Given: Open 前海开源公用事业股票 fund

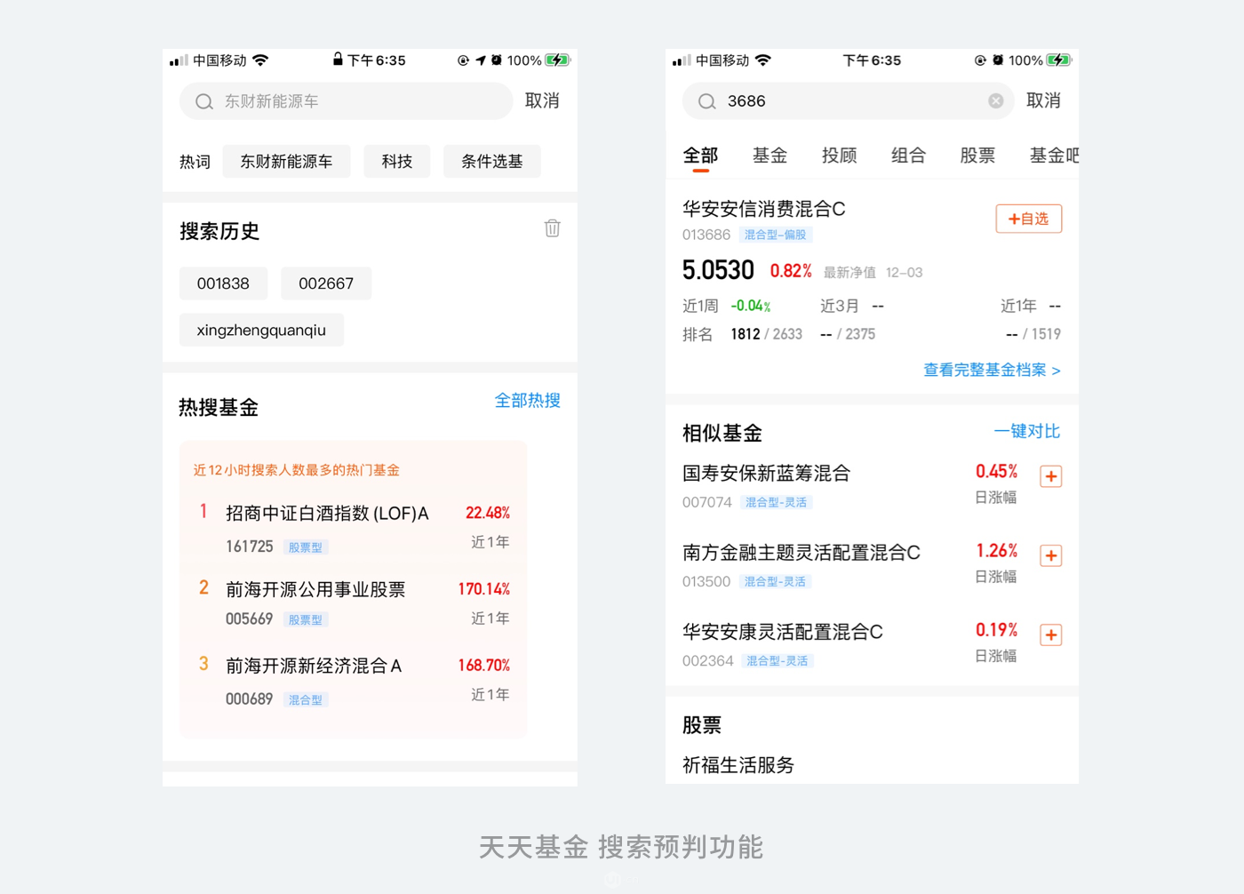Looking at the screenshot, I should (354, 603).
